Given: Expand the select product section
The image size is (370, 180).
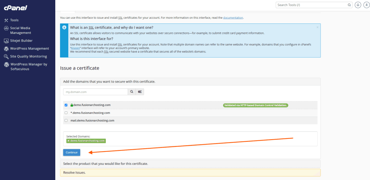Looking at the screenshot, I should point(190,163).
